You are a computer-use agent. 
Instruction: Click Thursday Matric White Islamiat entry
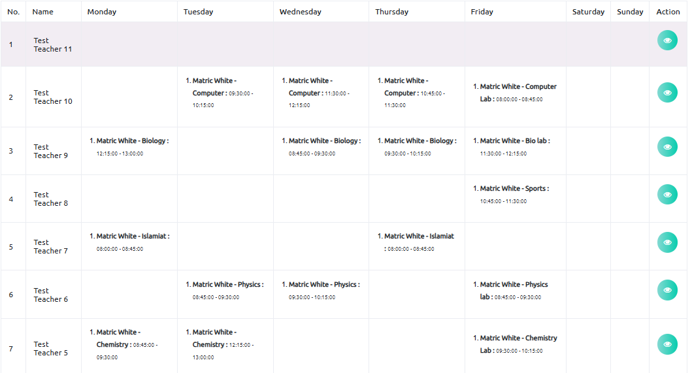point(416,242)
